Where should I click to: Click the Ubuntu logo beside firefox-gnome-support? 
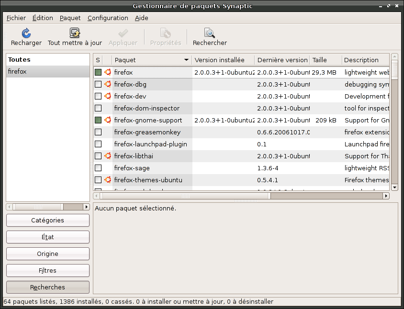click(x=108, y=120)
